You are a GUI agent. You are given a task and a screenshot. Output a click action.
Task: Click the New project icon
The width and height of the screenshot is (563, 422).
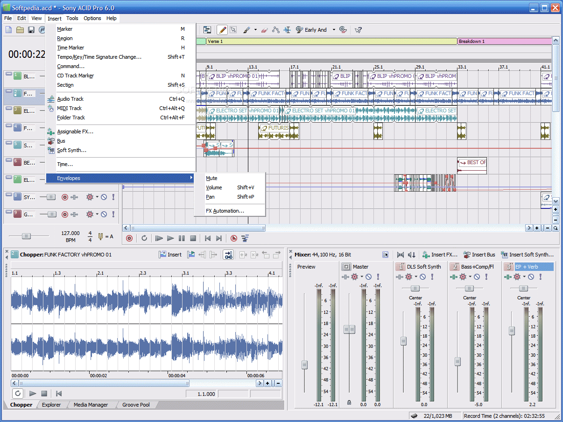point(9,30)
